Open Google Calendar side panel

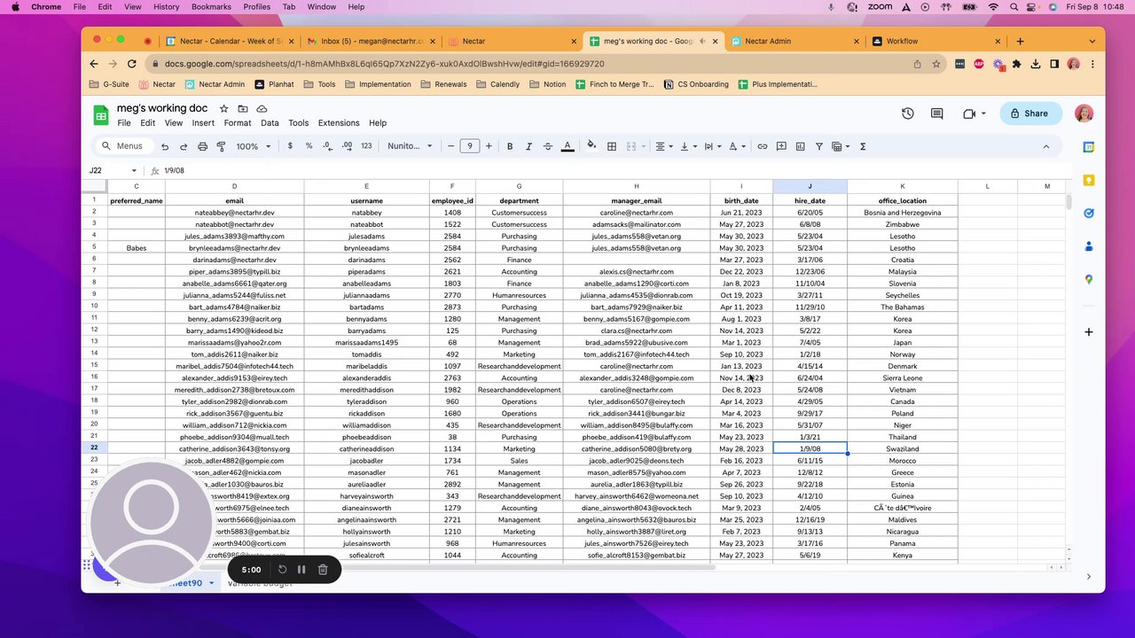click(x=1089, y=147)
